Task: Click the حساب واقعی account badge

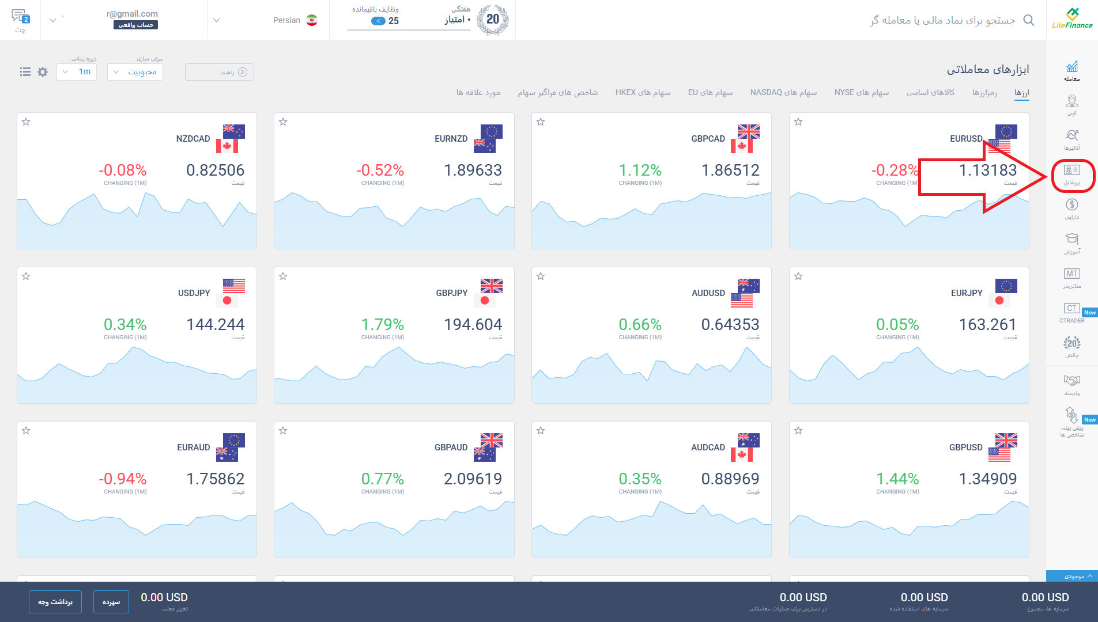Action: pyautogui.click(x=135, y=25)
